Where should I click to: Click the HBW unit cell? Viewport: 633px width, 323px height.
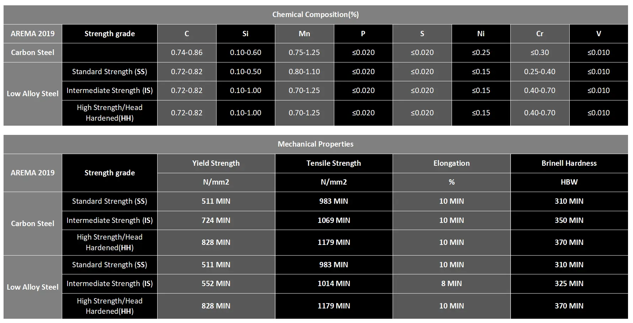coord(569,182)
